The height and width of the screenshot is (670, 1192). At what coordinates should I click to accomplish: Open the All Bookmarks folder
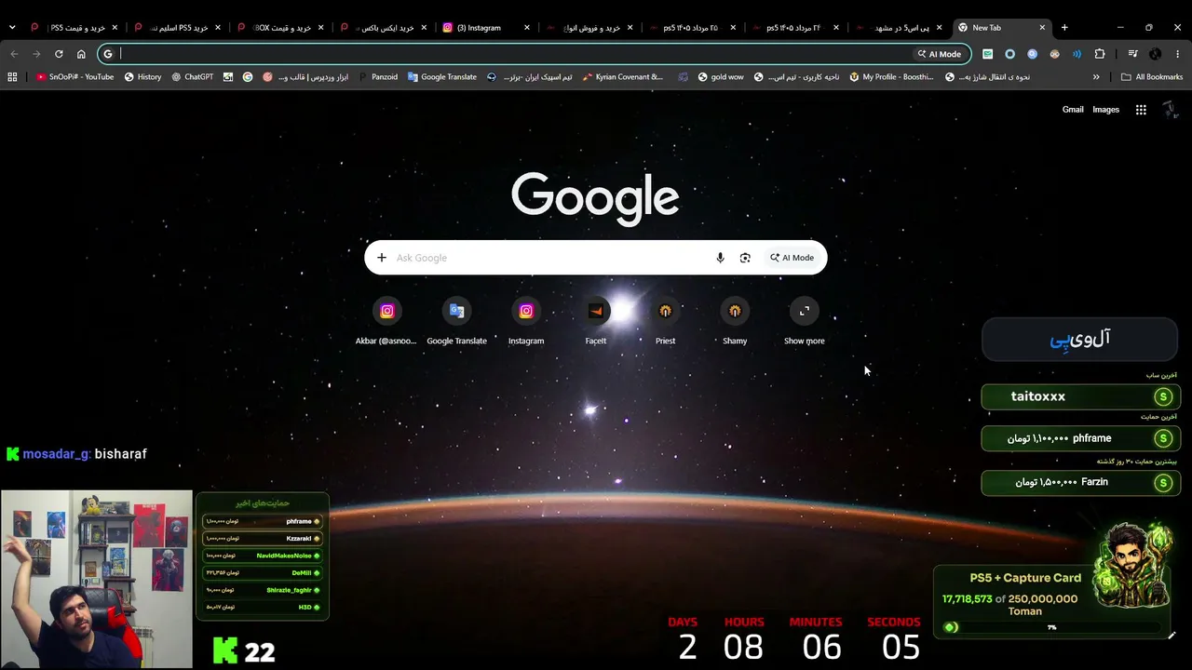click(x=1152, y=77)
